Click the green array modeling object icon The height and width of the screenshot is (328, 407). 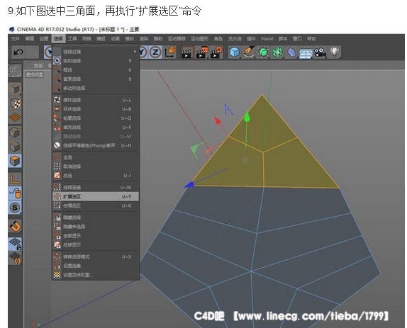coord(277,52)
